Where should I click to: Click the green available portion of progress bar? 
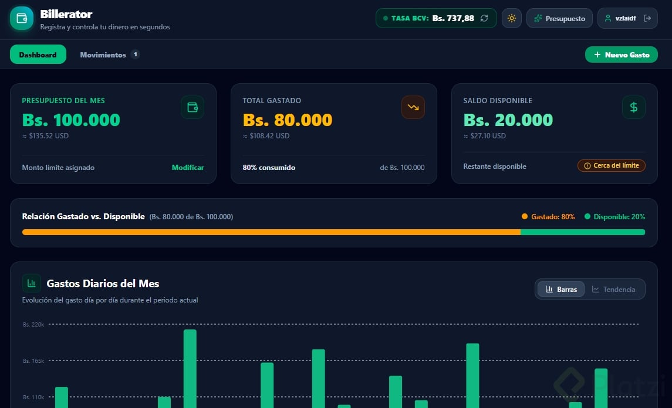pos(583,232)
